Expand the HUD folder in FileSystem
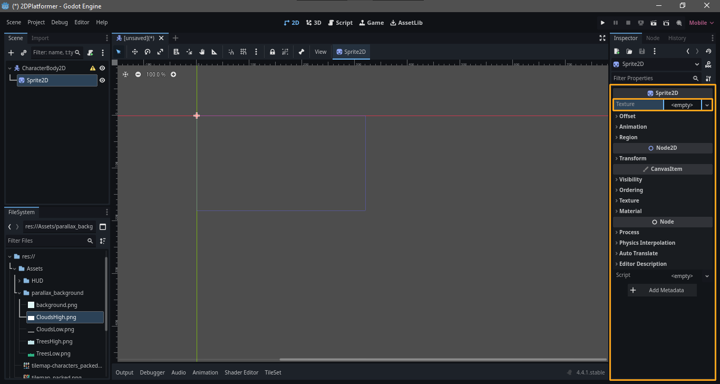The height and width of the screenshot is (384, 720). point(20,281)
